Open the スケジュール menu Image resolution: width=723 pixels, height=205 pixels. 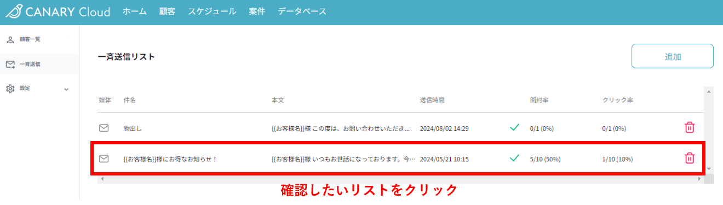tap(212, 11)
